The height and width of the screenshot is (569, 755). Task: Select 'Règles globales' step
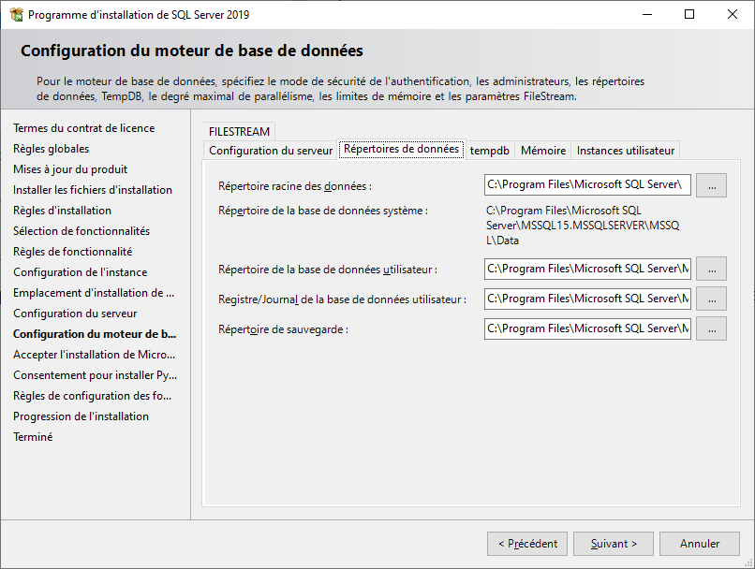51,149
